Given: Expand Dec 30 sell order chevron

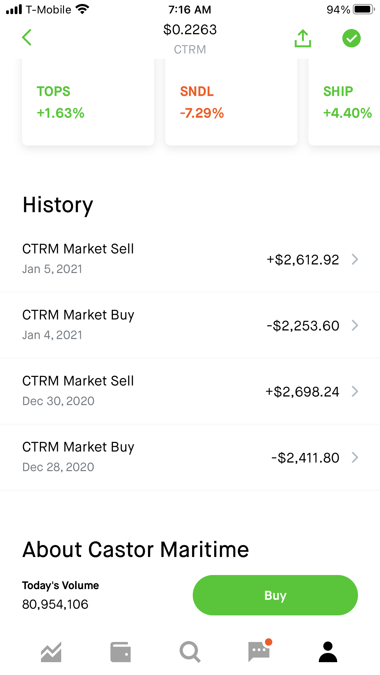Looking at the screenshot, I should [x=355, y=391].
